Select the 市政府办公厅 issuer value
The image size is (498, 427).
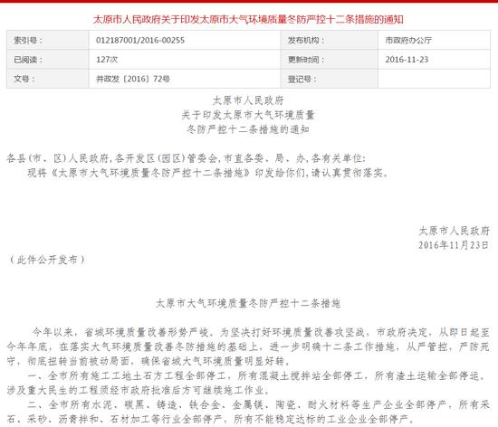click(408, 41)
